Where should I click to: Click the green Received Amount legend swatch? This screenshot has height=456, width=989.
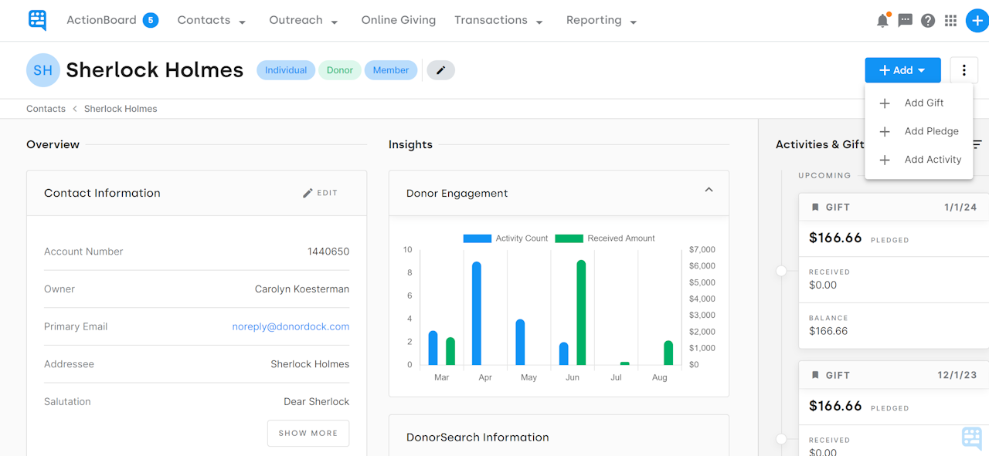pos(569,238)
